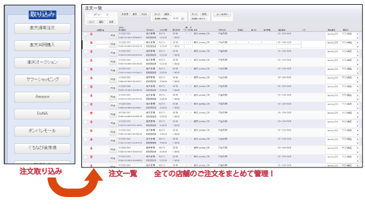Tick the checkbox of the first order row
Viewport: 365px width, 213px height.
[85, 34]
